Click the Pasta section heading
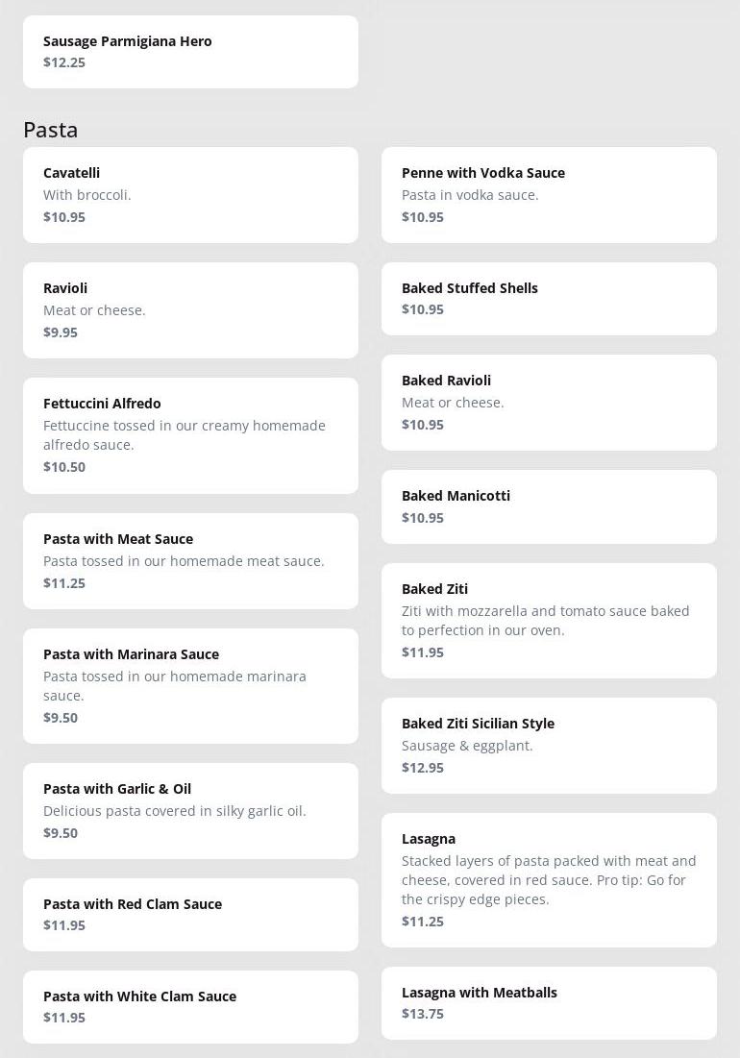This screenshot has height=1058, width=740. 51,130
